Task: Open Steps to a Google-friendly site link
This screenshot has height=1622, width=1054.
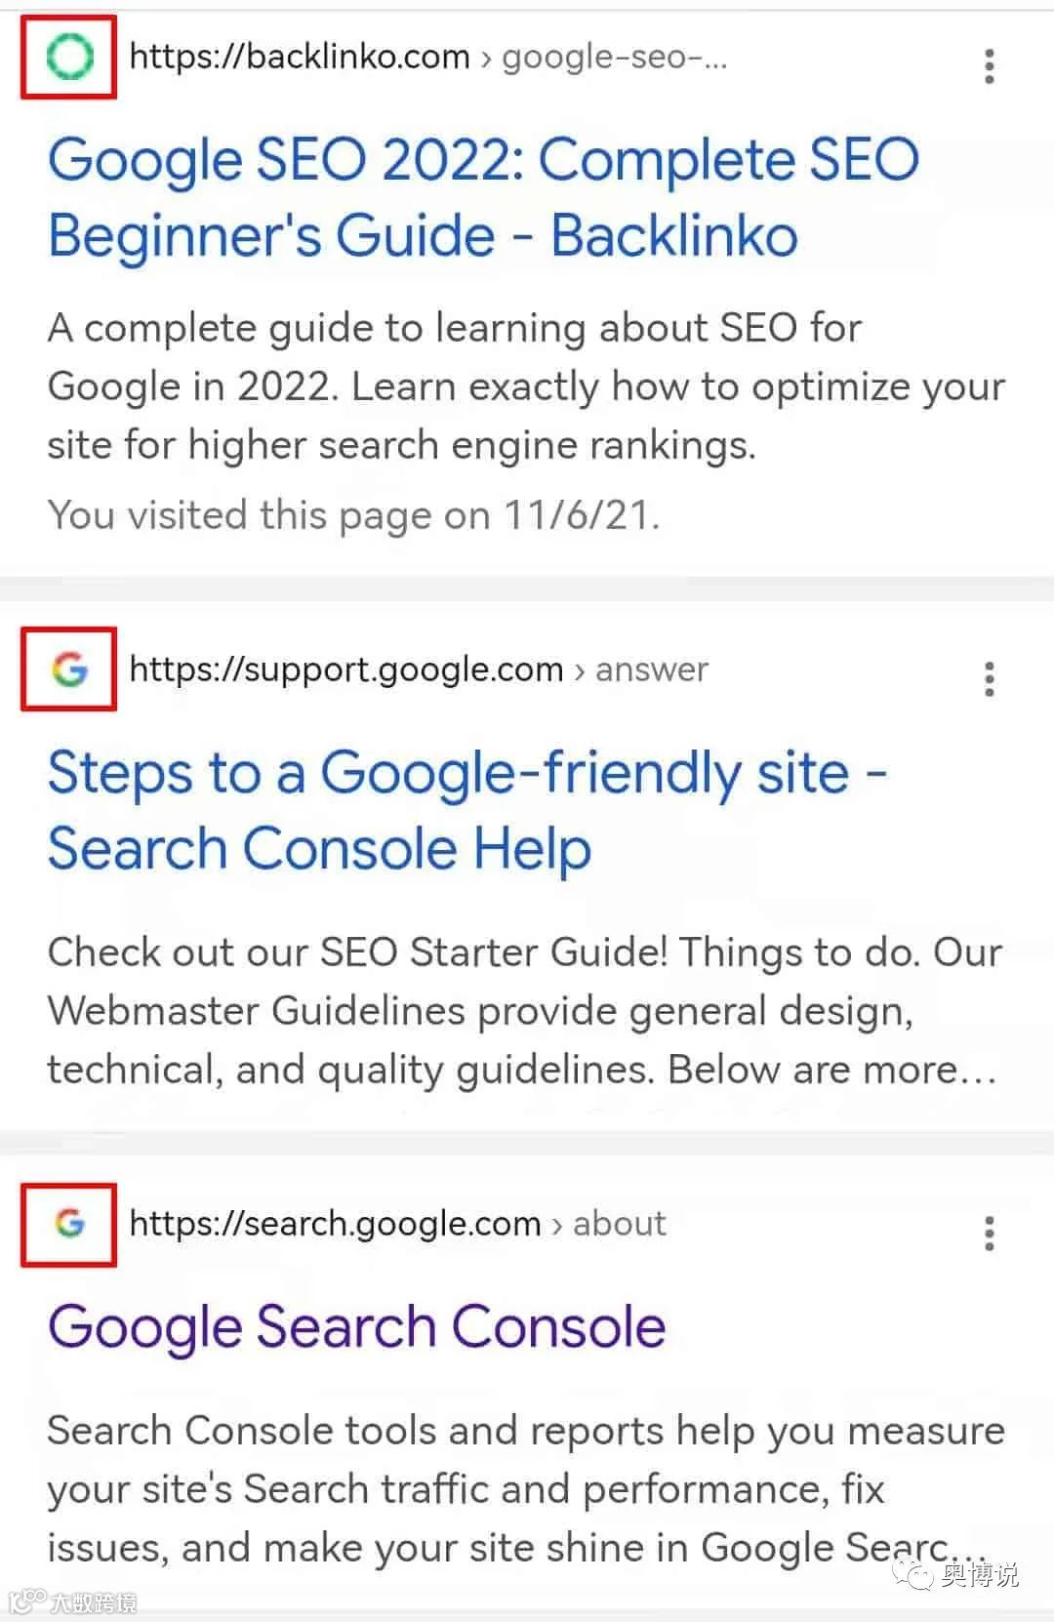Action: pyautogui.click(x=466, y=810)
